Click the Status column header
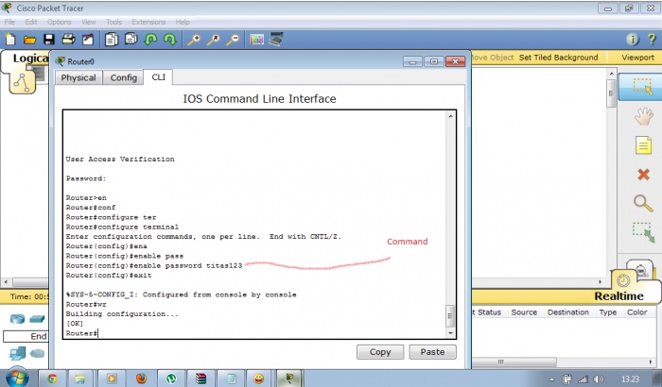Screen dimensions: 662x387 pos(489,312)
